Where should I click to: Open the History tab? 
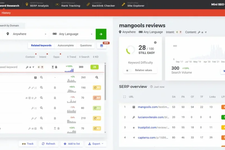tap(6, 13)
